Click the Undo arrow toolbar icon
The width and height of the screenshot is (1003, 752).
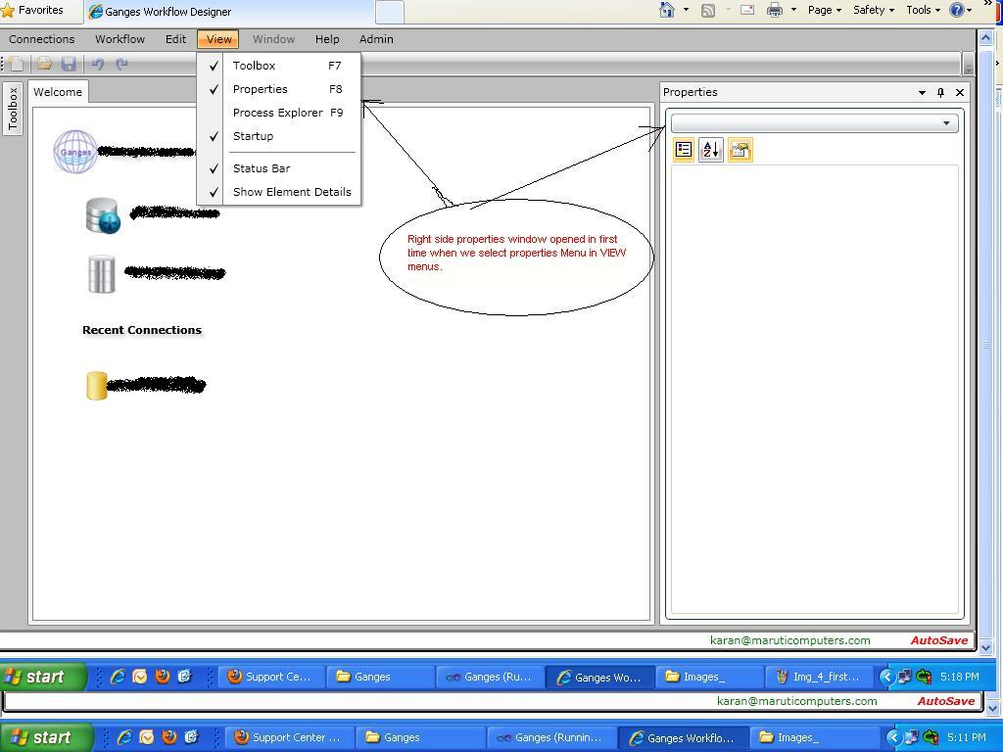(x=97, y=64)
